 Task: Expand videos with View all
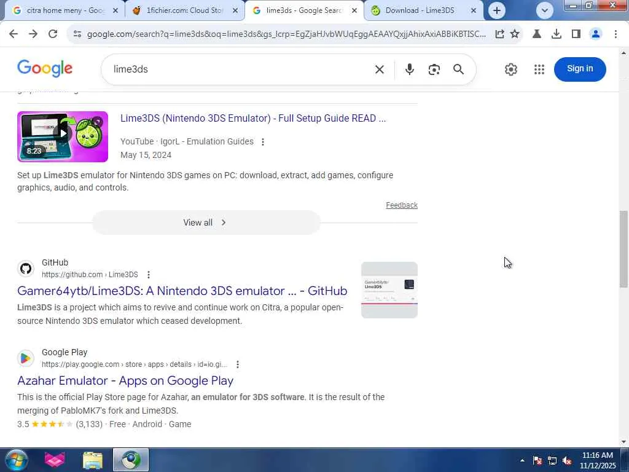(x=206, y=222)
